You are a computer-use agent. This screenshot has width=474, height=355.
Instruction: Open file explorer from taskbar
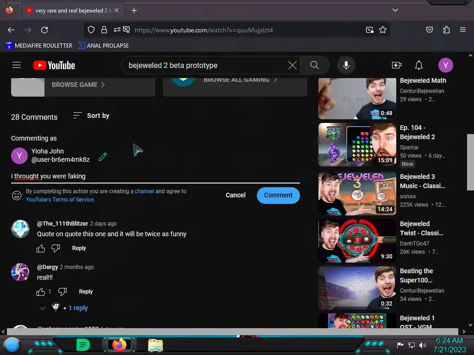[156, 345]
